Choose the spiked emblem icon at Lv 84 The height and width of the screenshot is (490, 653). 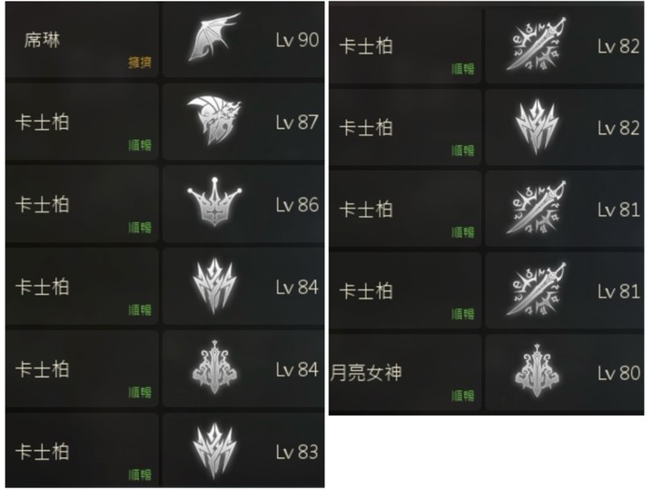tap(214, 285)
